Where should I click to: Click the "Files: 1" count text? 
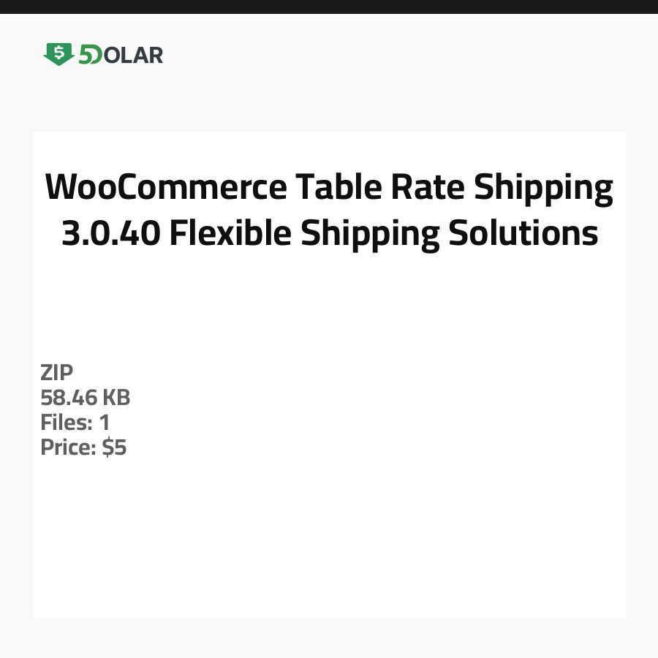(75, 423)
